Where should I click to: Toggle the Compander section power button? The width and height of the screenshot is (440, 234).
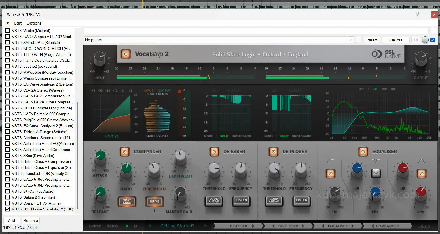point(124,152)
